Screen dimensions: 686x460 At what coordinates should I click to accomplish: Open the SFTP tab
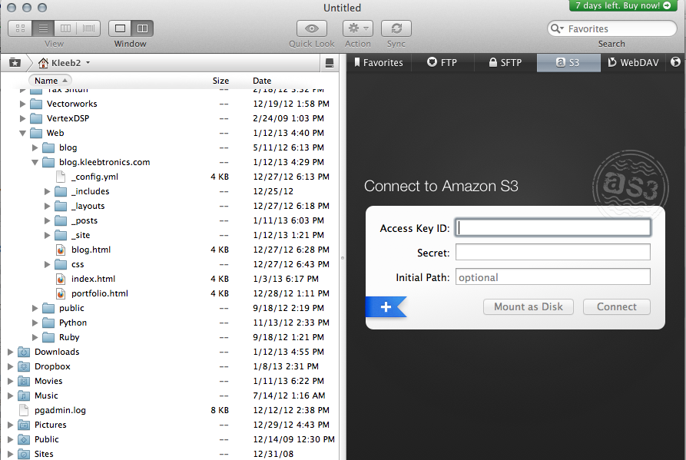point(505,62)
